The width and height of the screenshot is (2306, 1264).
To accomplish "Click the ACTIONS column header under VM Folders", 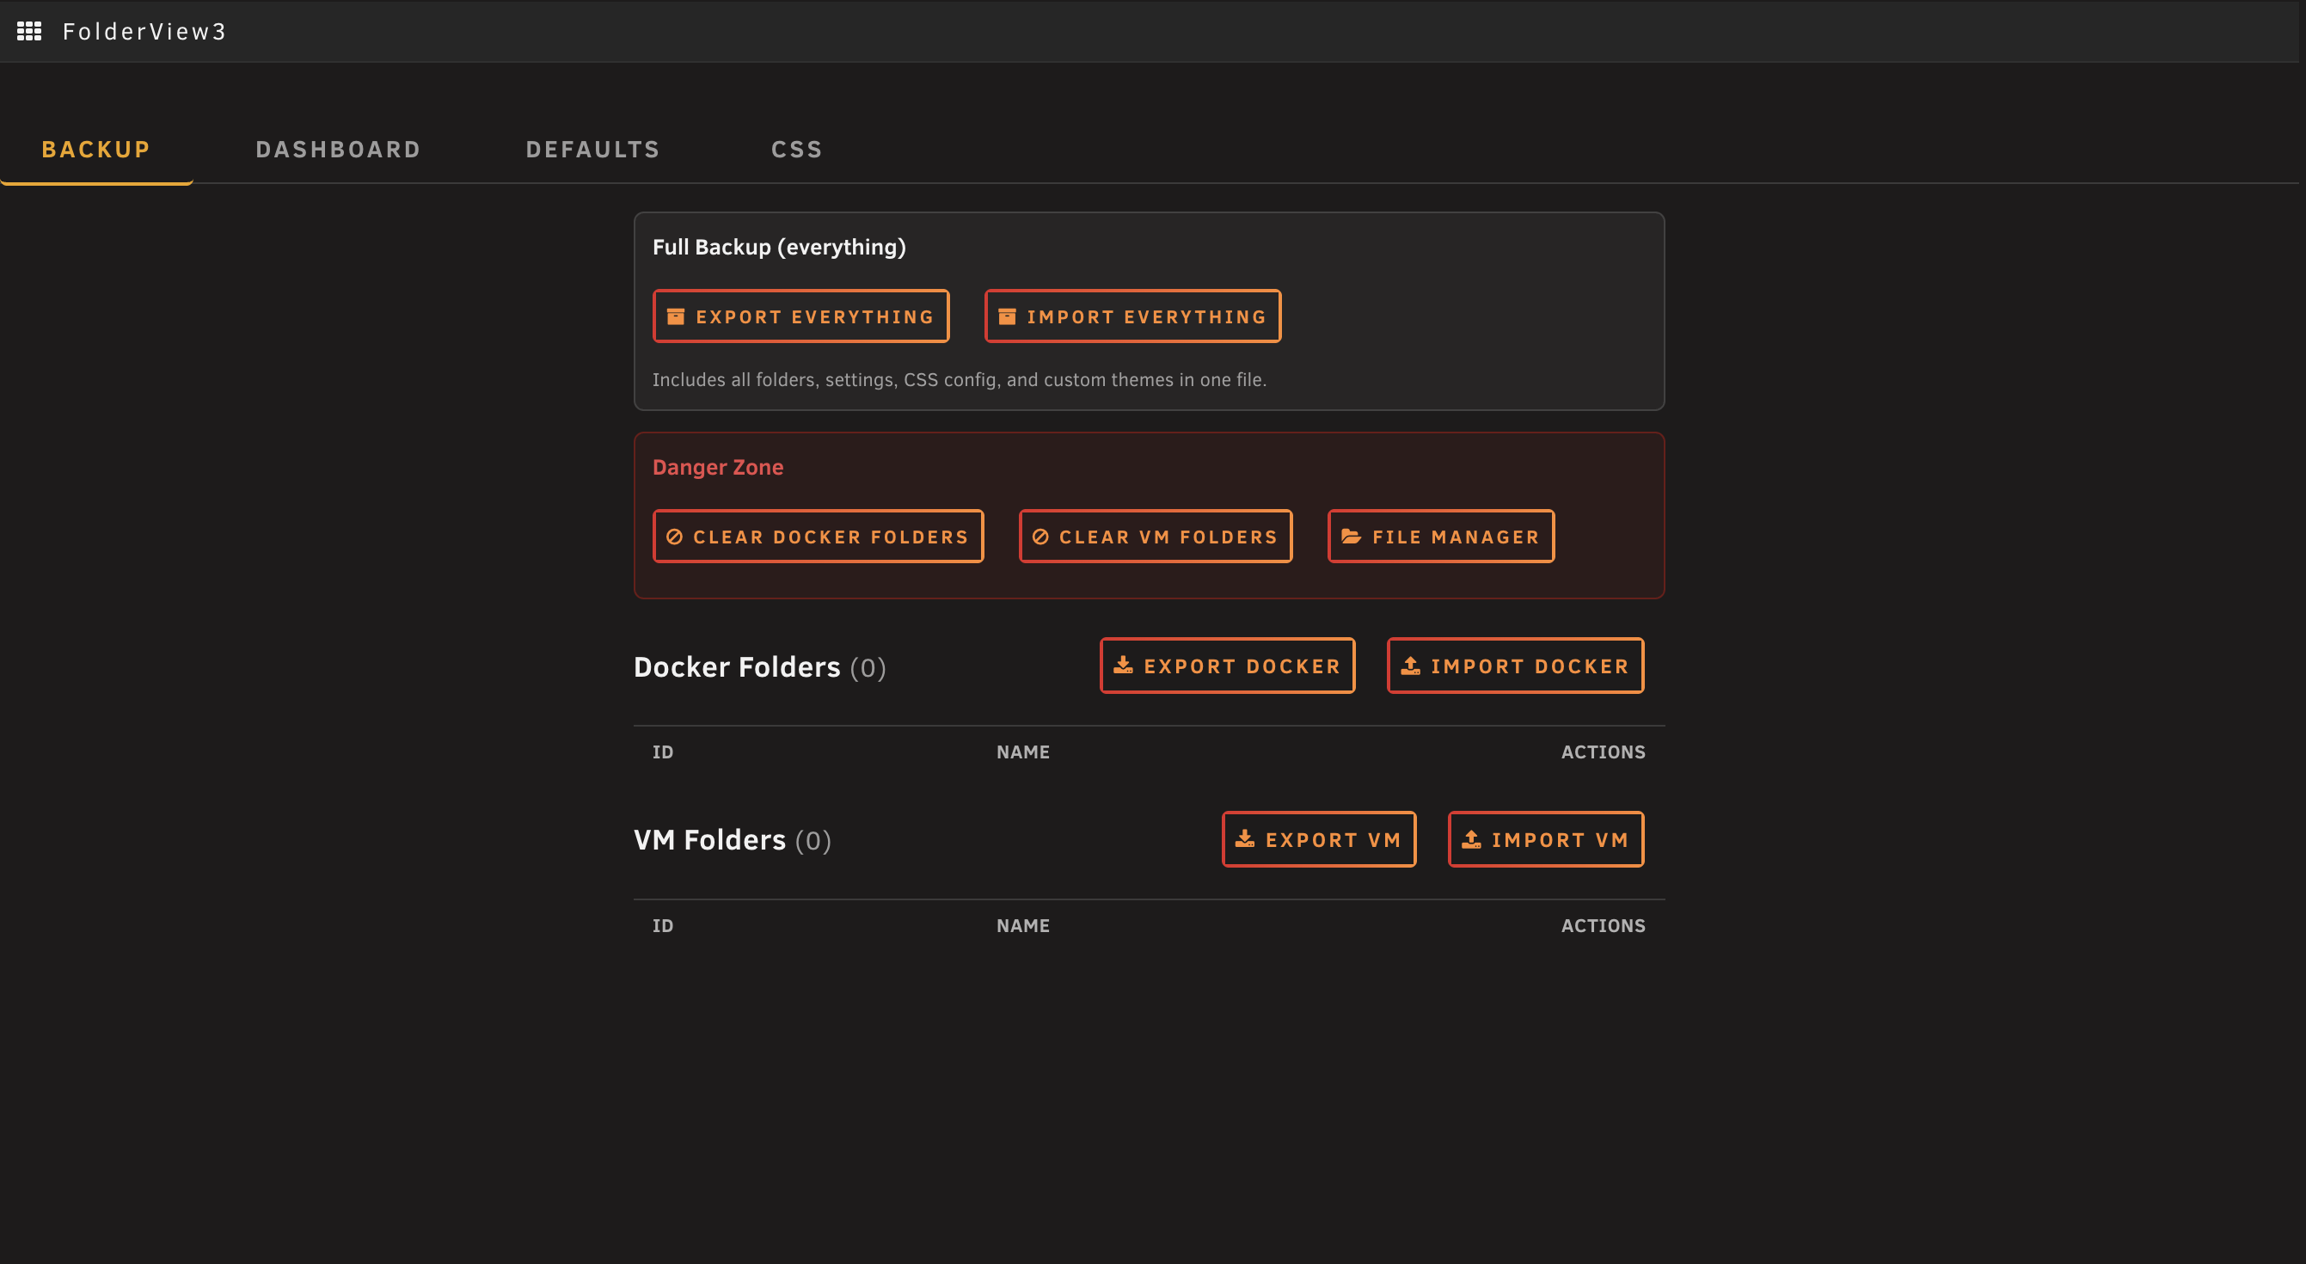I will tap(1604, 925).
